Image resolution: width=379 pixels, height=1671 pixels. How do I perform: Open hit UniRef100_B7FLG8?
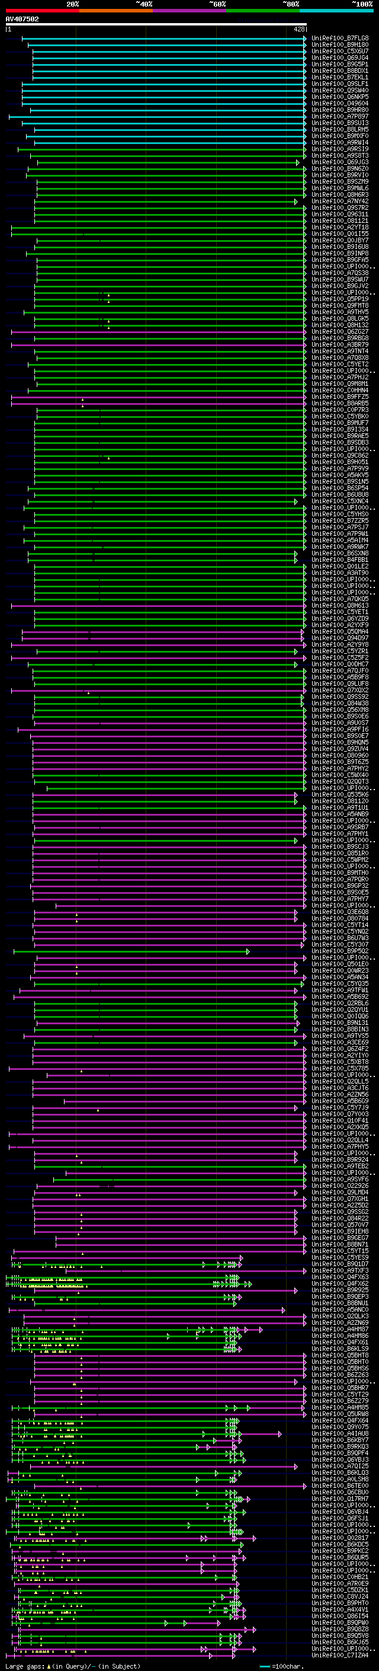coord(339,39)
